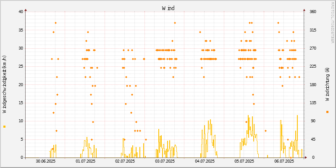Image resolution: width=336 pixels, height=168 pixels.
Task: Select the 06.07.2025 date label
Action: point(284,161)
